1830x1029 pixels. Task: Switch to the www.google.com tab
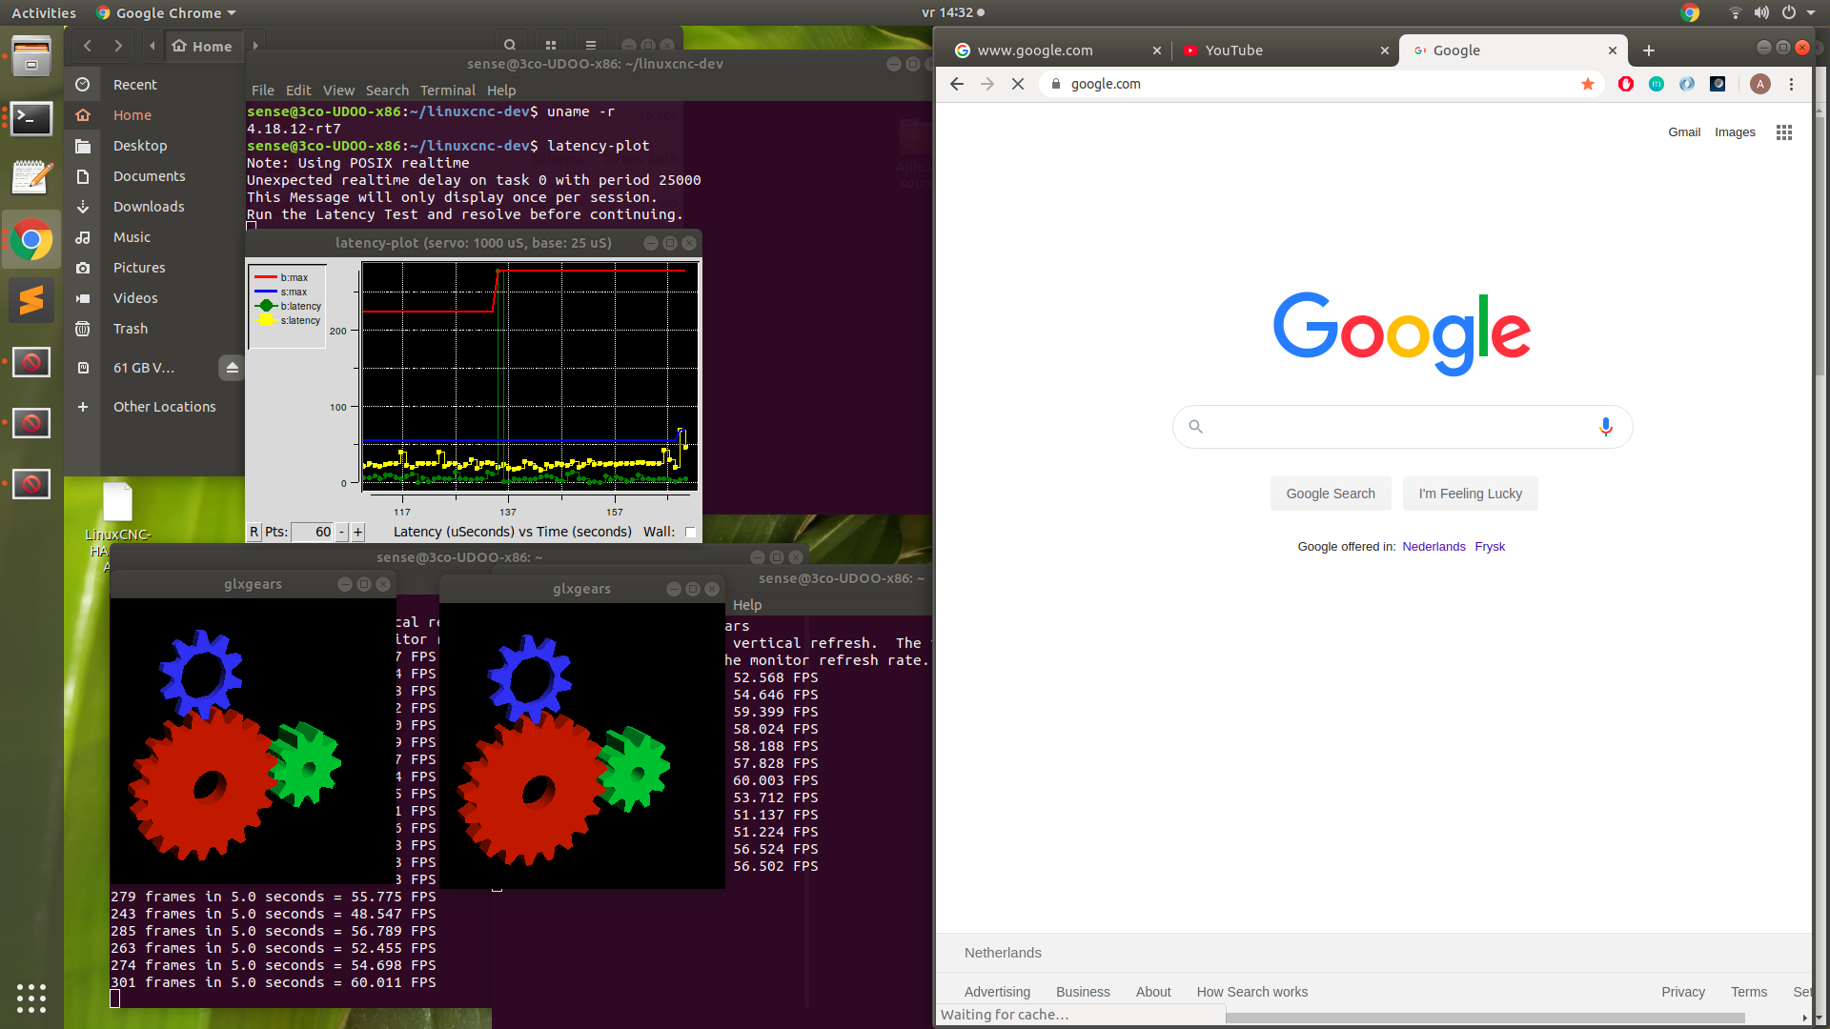point(1056,50)
